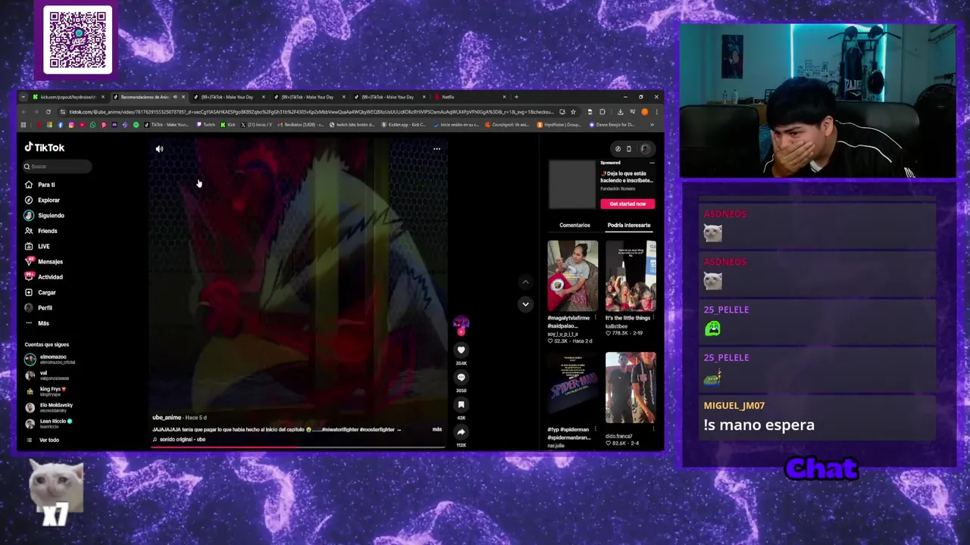Go to next video with down chevron

tap(525, 304)
